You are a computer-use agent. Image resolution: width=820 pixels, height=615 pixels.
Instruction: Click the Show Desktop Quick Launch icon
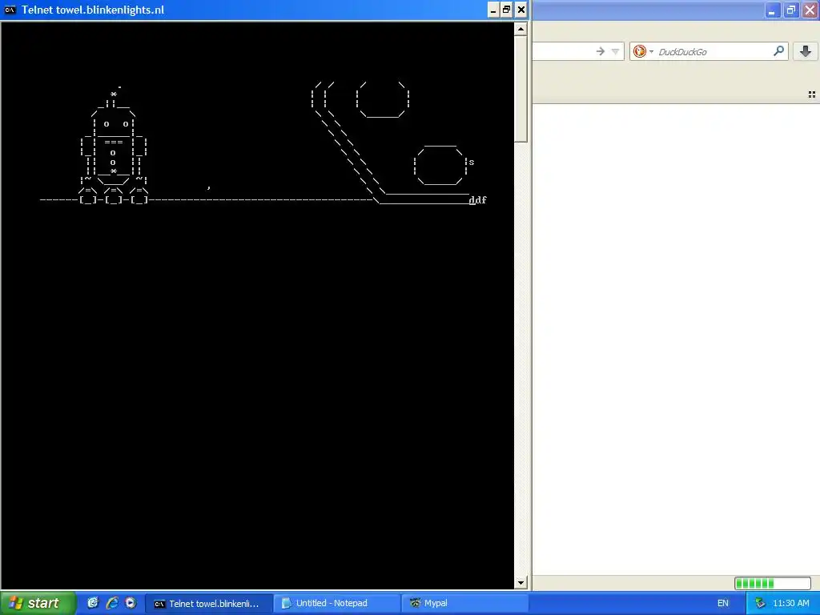pos(93,603)
